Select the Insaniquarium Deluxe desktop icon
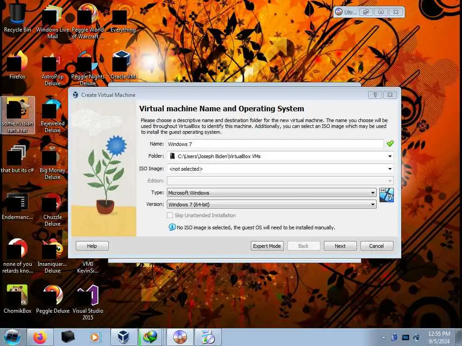 [x=52, y=256]
